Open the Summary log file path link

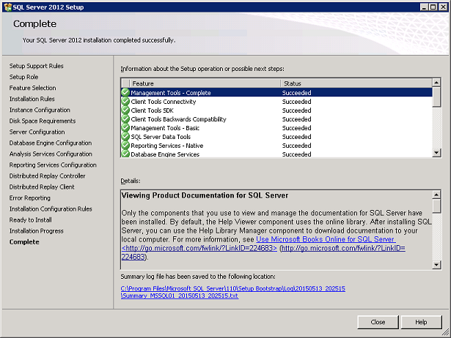(x=233, y=292)
